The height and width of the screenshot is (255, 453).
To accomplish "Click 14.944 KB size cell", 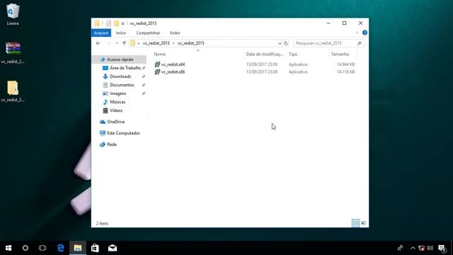I will pyautogui.click(x=345, y=64).
